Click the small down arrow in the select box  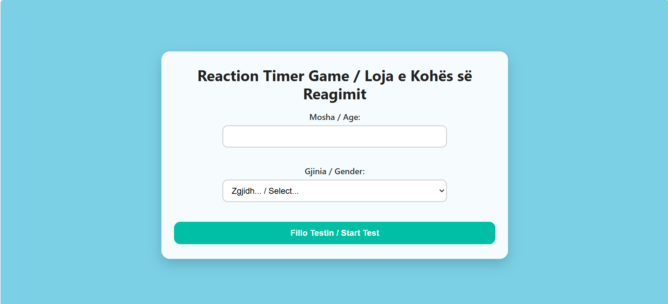[441, 191]
